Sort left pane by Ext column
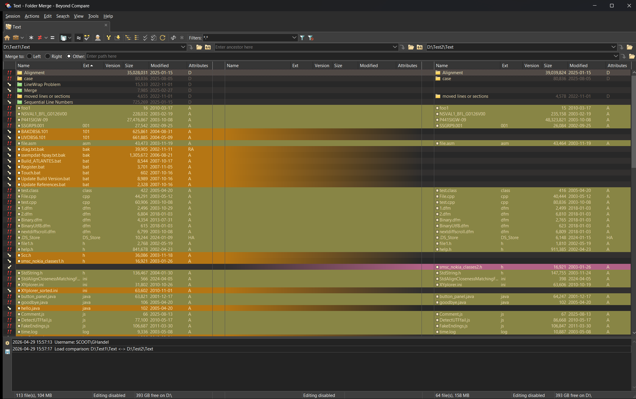This screenshot has width=636, height=399. pyautogui.click(x=92, y=66)
